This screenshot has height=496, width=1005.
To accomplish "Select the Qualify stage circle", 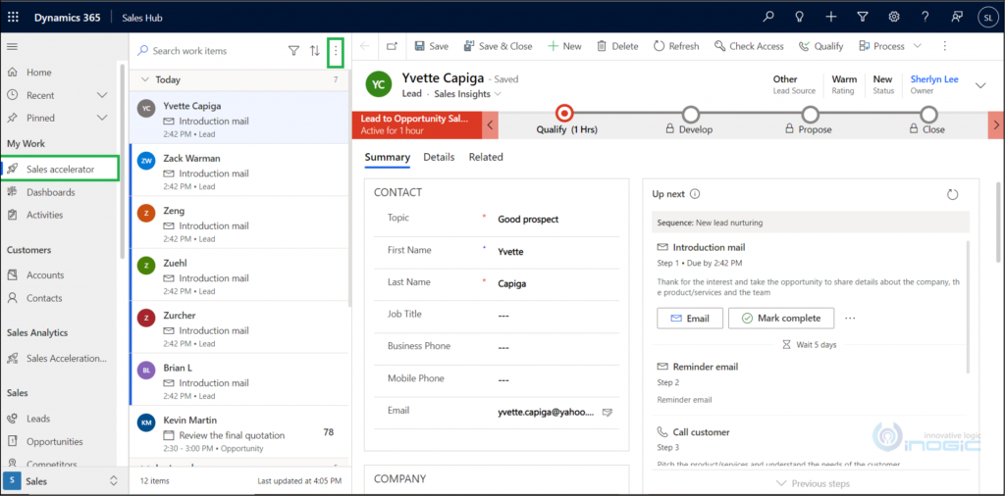I will (x=564, y=114).
